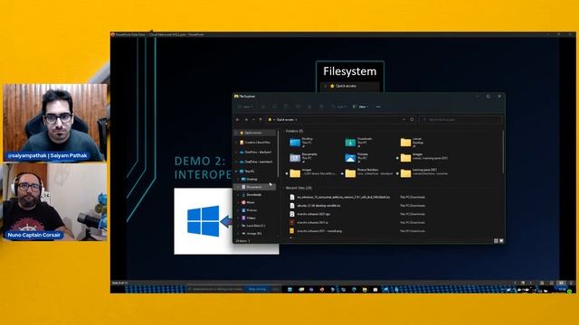Go back with the Back arrow
Viewport: 579px width, 325px height.
[237, 120]
